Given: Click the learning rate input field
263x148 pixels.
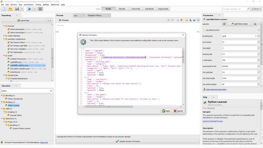Looking at the screenshot, I should 240,54.
